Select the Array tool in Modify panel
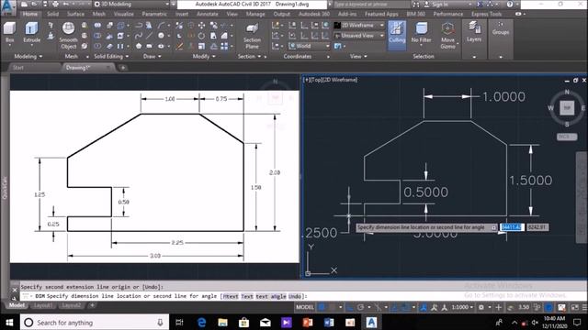 [x=224, y=46]
